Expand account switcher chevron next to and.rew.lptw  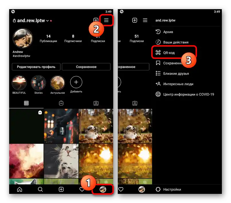(x=47, y=21)
